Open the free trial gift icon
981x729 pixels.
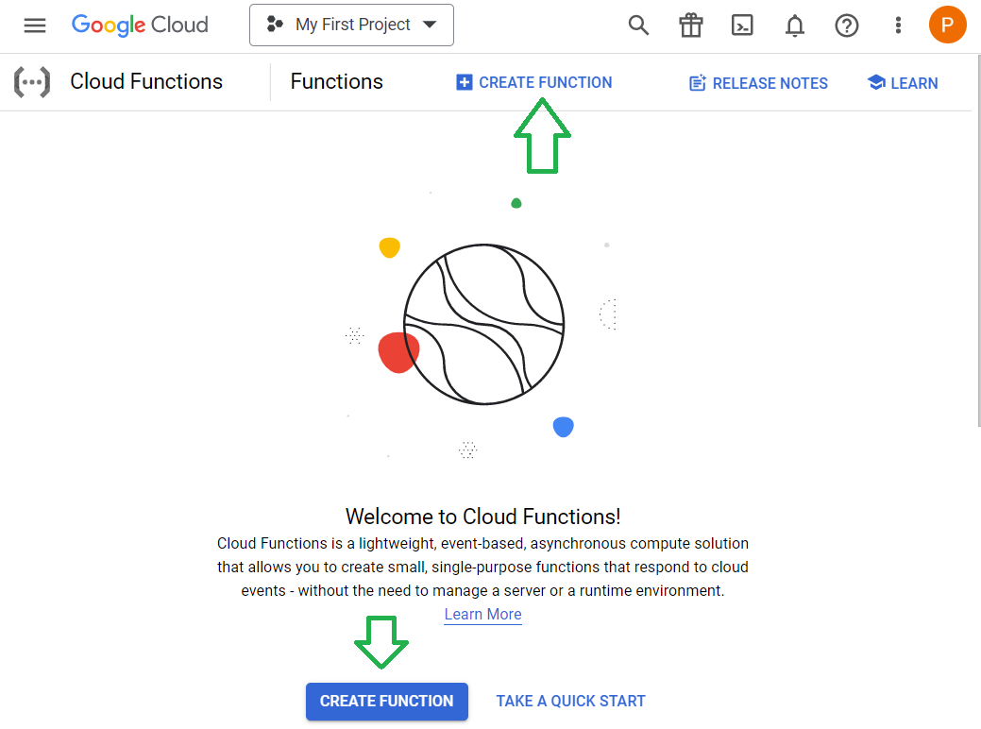pyautogui.click(x=691, y=25)
